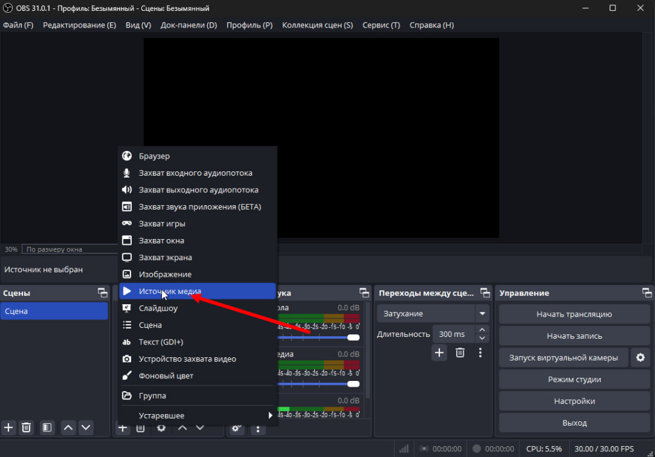Choose Захват экрана source option
The width and height of the screenshot is (655, 457).
165,258
